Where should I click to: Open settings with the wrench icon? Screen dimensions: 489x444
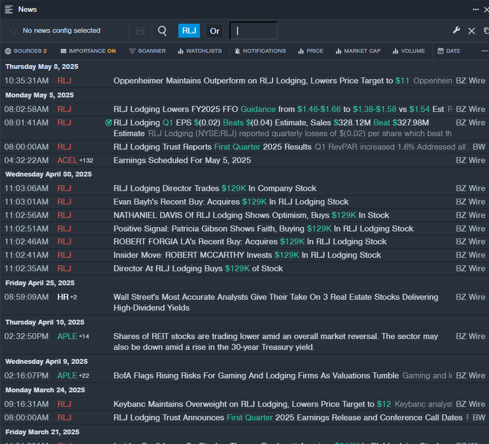tap(456, 30)
